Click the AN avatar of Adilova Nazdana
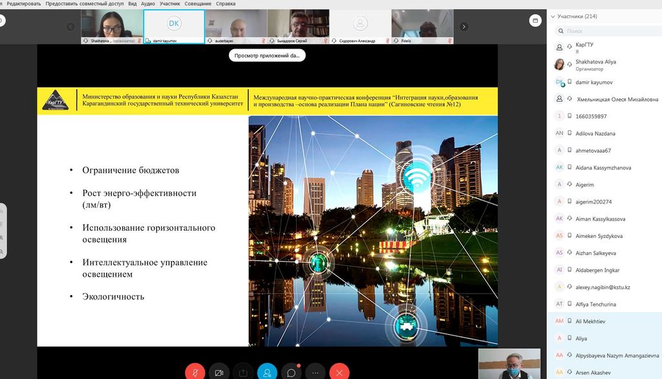 [559, 133]
